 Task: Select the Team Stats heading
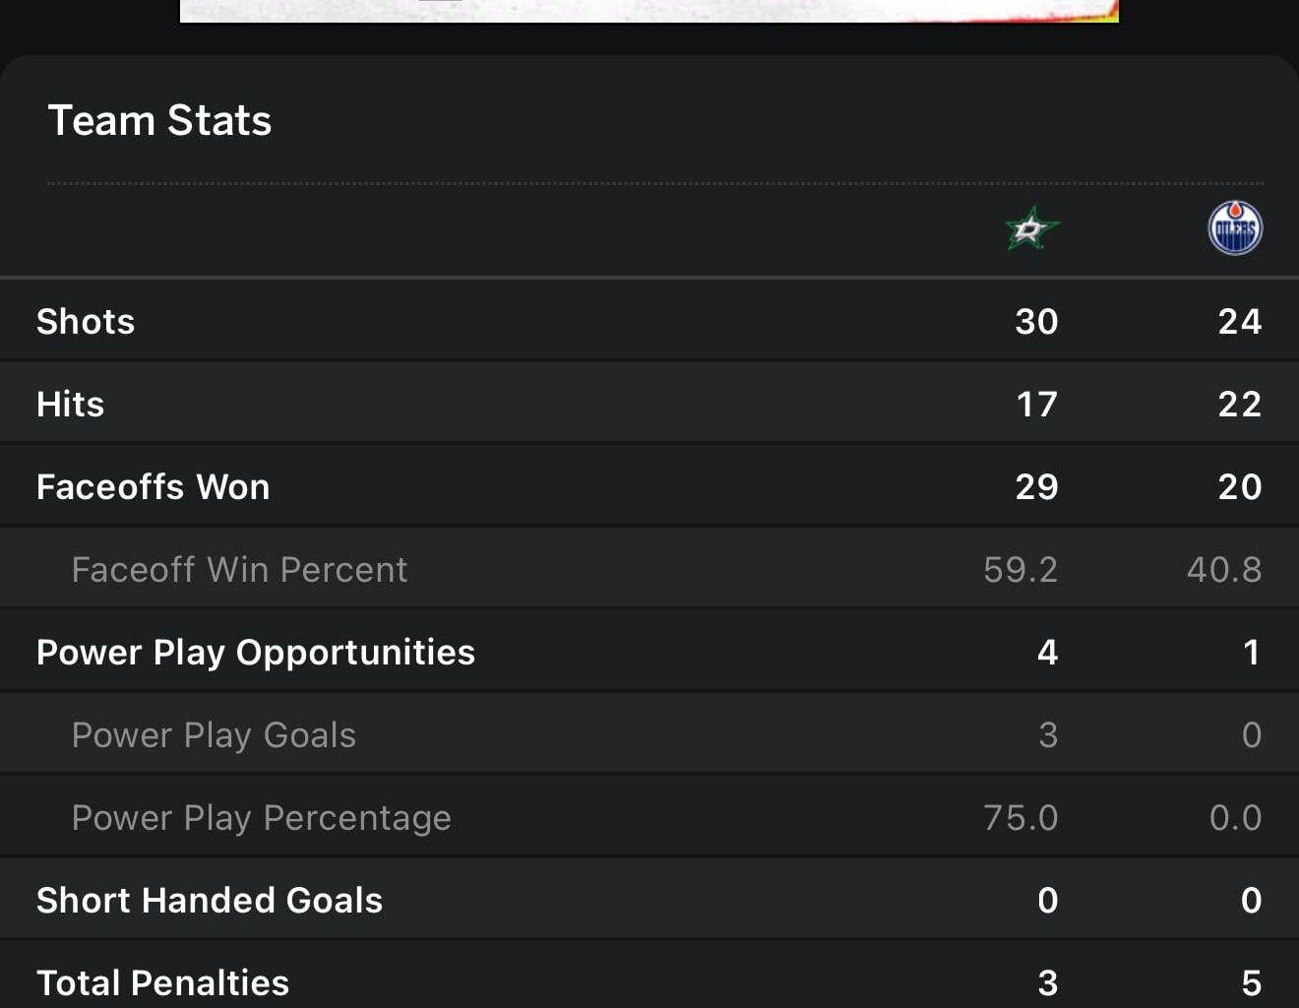[x=159, y=121]
